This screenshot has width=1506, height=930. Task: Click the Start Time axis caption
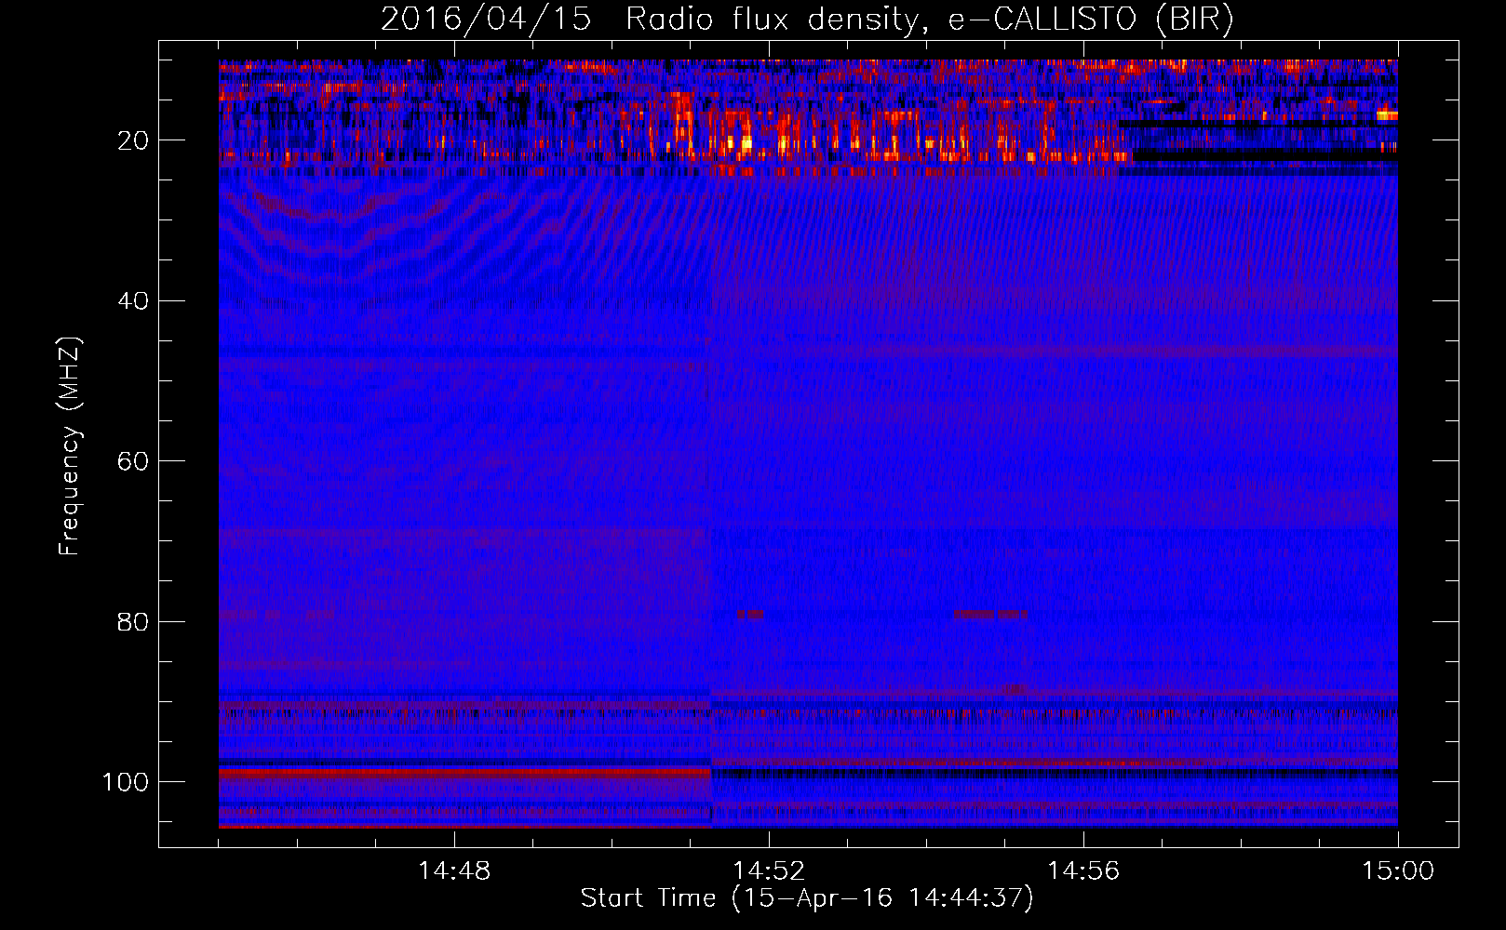(x=807, y=898)
